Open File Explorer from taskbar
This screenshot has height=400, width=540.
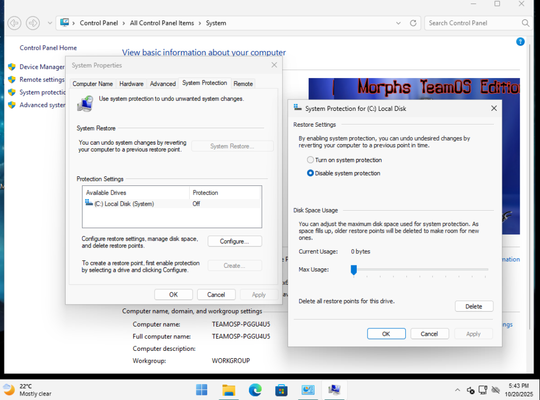click(229, 390)
